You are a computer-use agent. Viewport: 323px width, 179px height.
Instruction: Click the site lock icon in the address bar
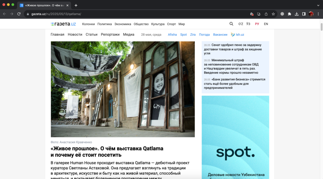[x=28, y=14]
